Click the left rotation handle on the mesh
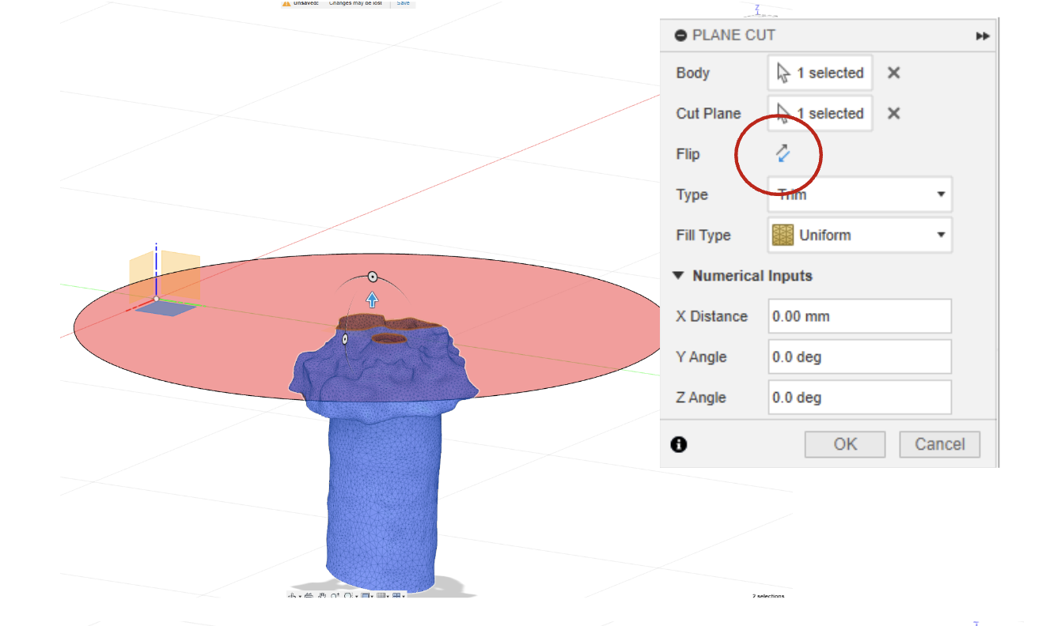Viewport: 1046px width, 626px height. [x=345, y=339]
